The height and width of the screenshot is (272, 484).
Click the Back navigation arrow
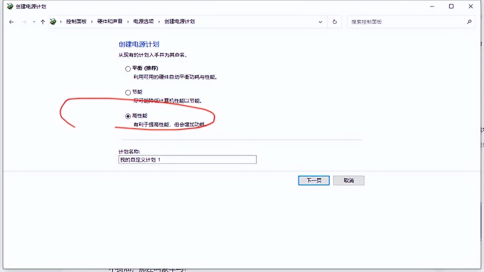11,22
